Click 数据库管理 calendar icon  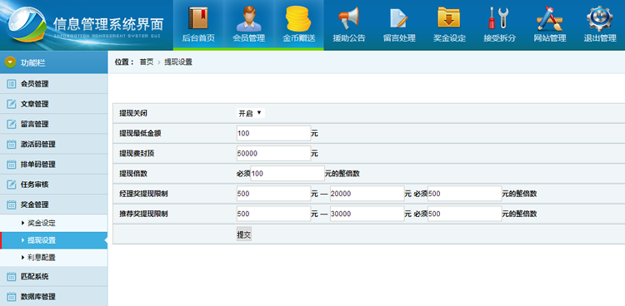(12, 297)
